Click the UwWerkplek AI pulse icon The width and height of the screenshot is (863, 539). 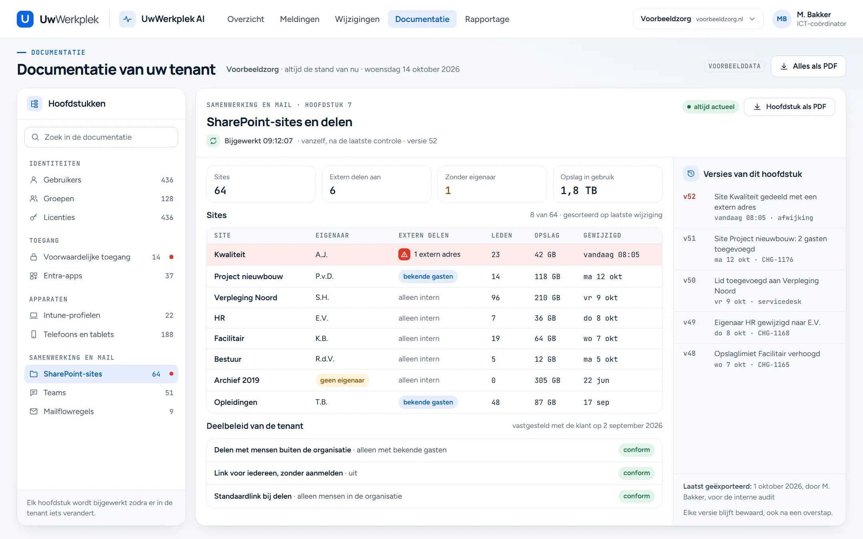pyautogui.click(x=127, y=19)
